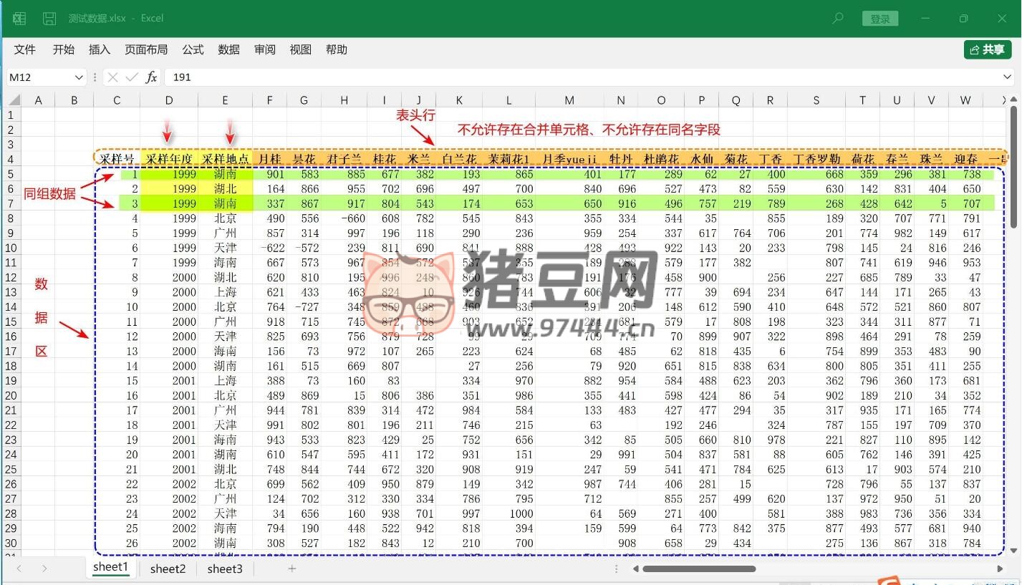
Task: Expand the formula bar using chevron
Action: pyautogui.click(x=1008, y=77)
